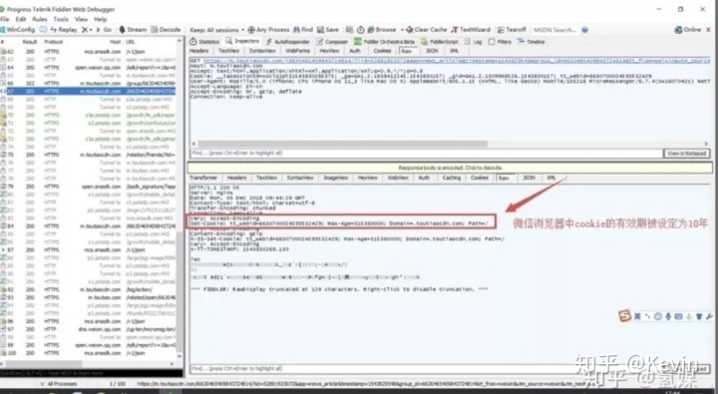
Task: Click the Tearoff button
Action: coord(512,30)
